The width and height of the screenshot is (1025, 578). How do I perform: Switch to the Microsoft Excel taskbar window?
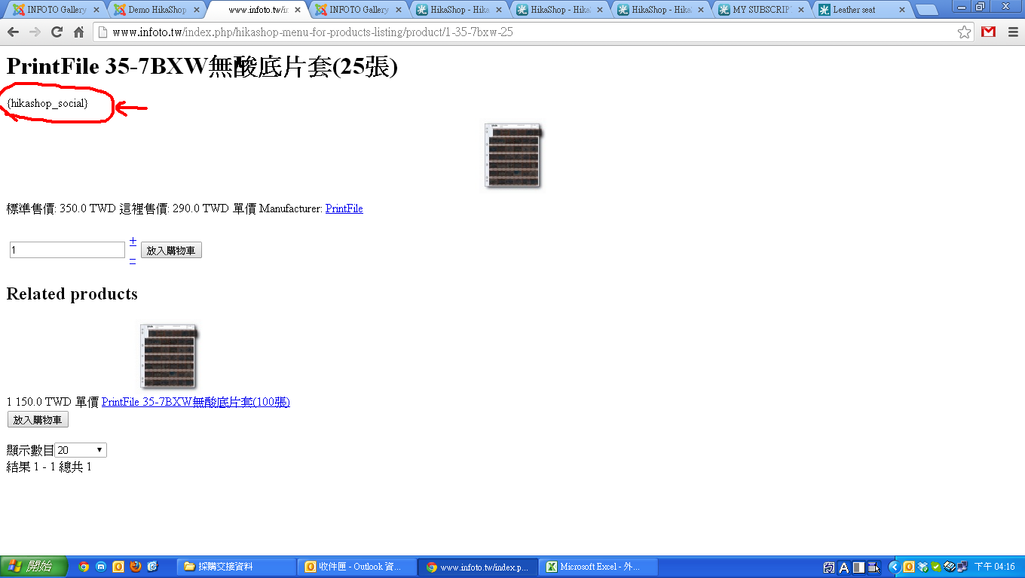tap(598, 567)
